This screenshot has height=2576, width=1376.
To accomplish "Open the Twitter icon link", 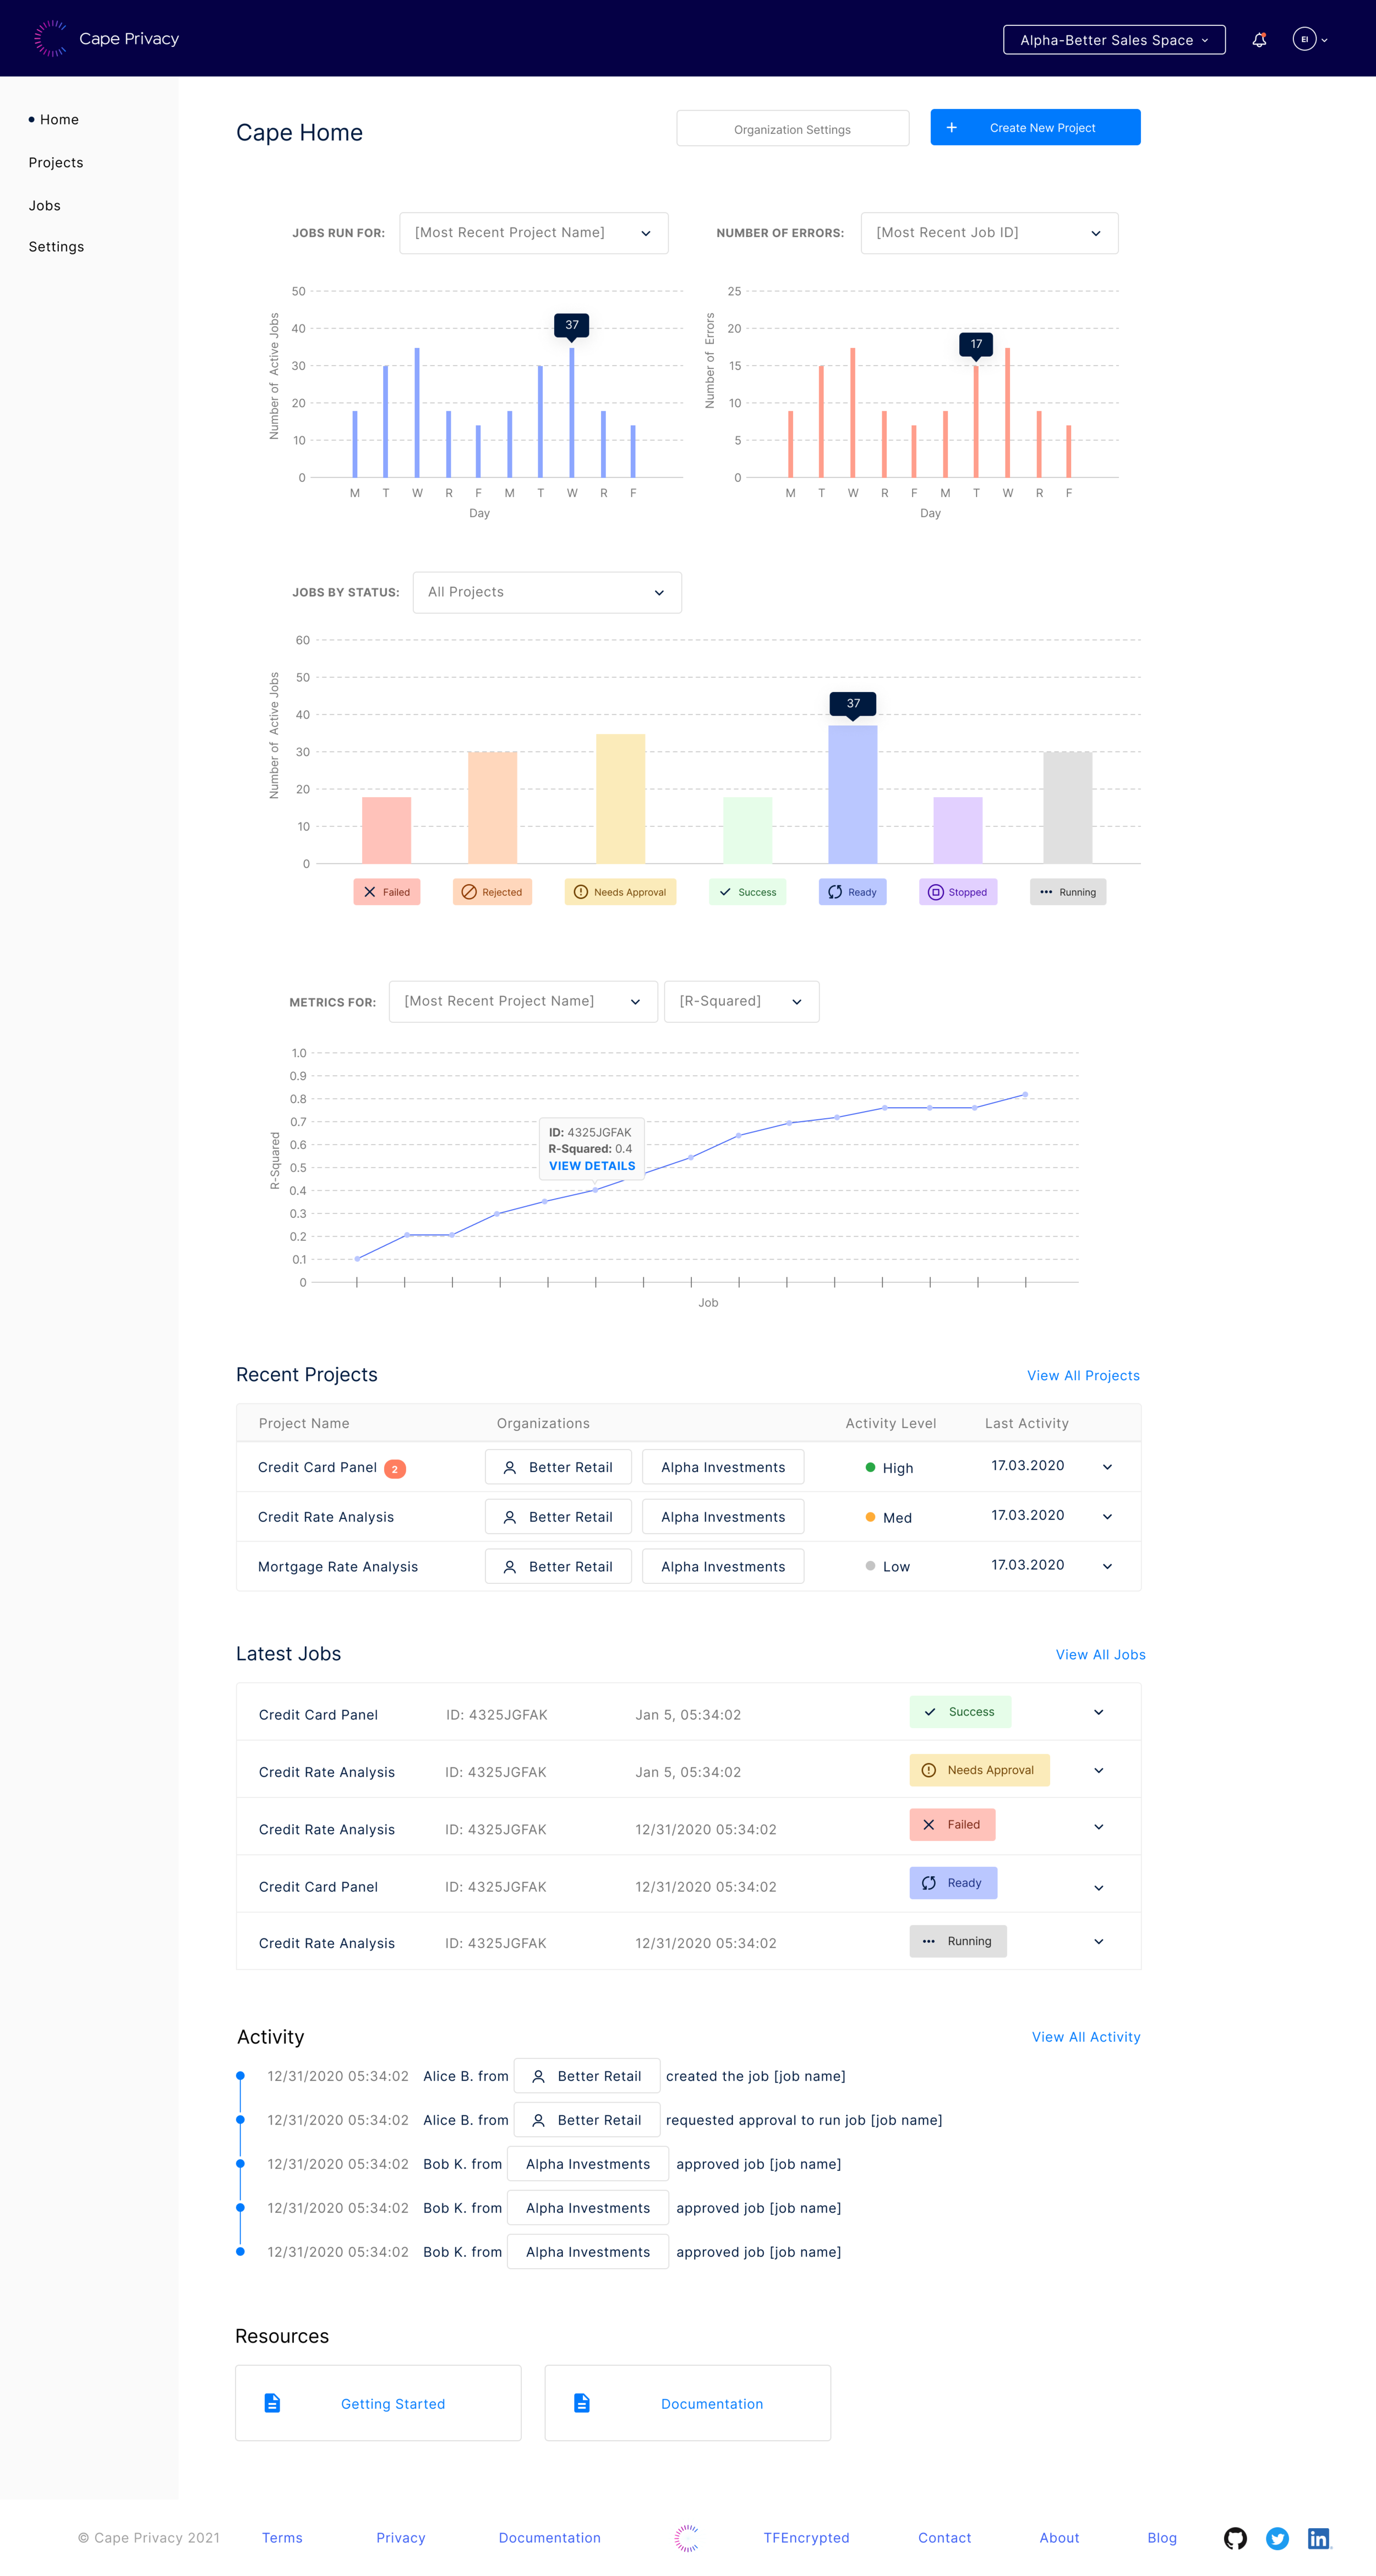I will (1277, 2538).
